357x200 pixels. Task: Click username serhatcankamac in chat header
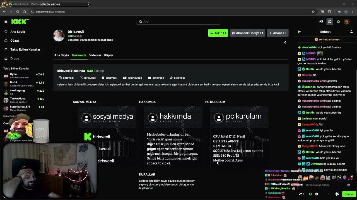[x=329, y=39]
